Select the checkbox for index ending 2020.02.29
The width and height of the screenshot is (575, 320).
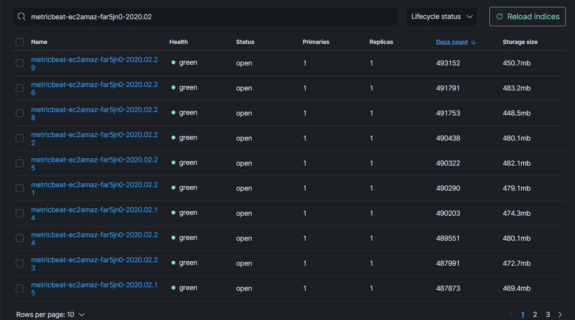[20, 63]
